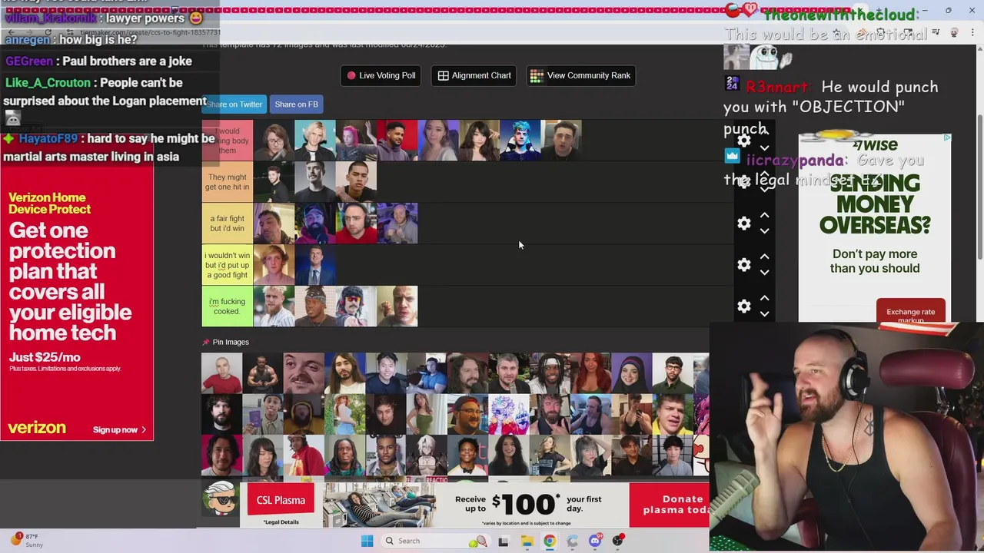Open settings gear for 'a fair fight' tier
The width and height of the screenshot is (984, 553).
pyautogui.click(x=743, y=224)
